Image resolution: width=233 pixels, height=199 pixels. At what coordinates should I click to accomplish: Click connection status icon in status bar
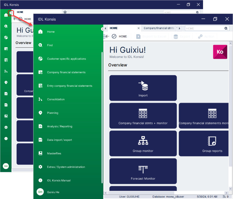[x=224, y=196]
